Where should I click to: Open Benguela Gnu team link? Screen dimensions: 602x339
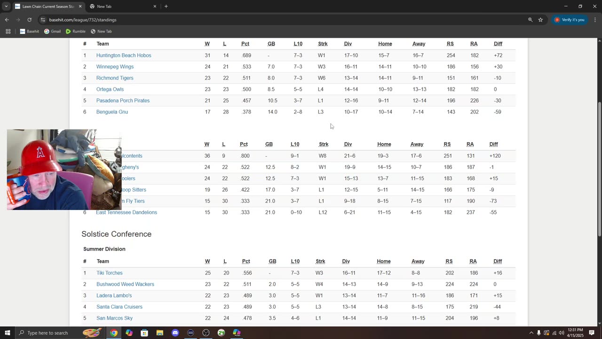point(112,112)
